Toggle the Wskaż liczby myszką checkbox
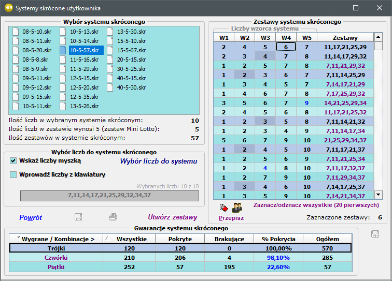 point(13,161)
